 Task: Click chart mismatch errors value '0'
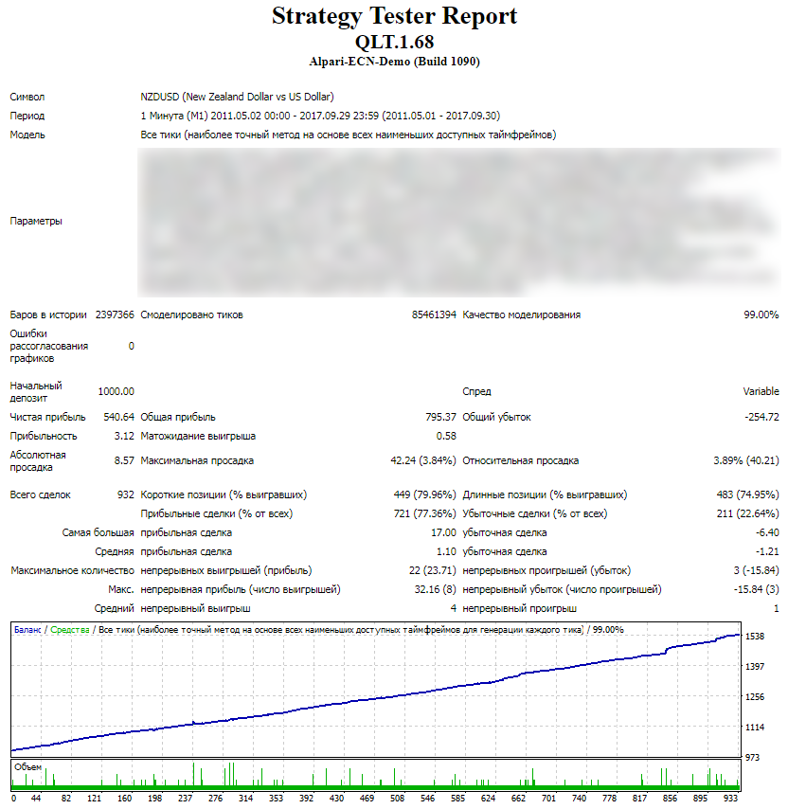(131, 346)
